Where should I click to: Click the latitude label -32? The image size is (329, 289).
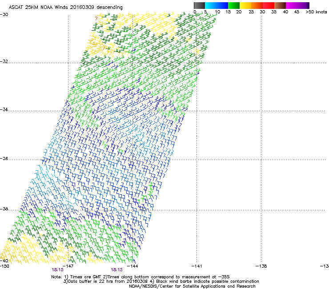4,61
